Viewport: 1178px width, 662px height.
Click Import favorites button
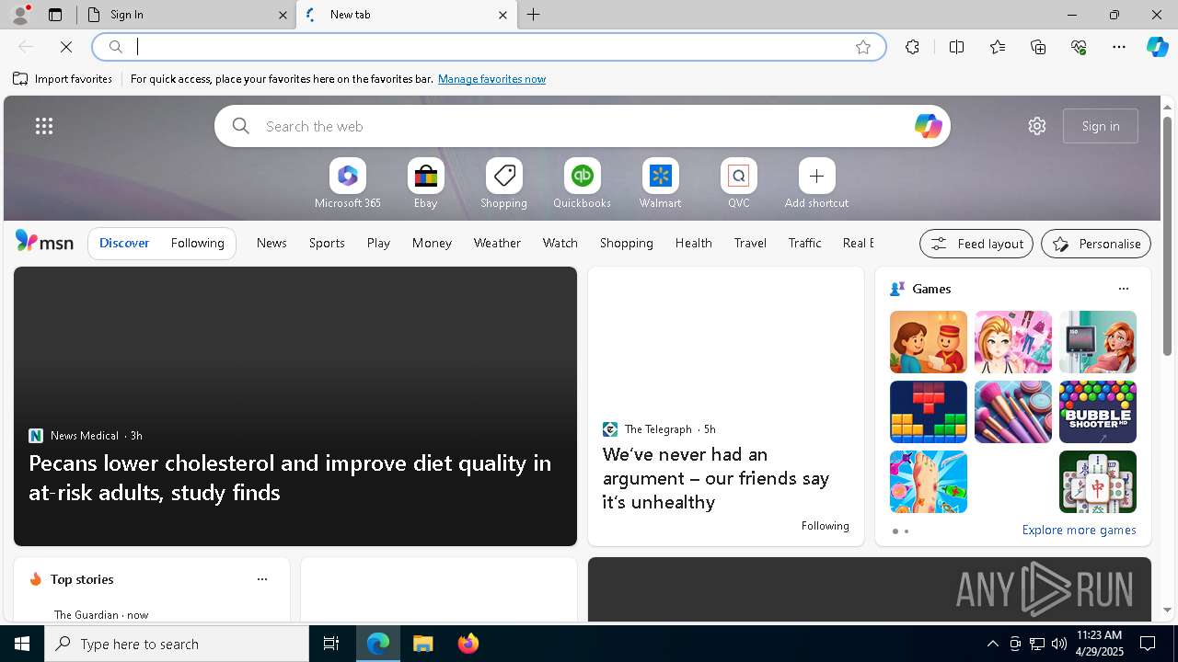63,79
